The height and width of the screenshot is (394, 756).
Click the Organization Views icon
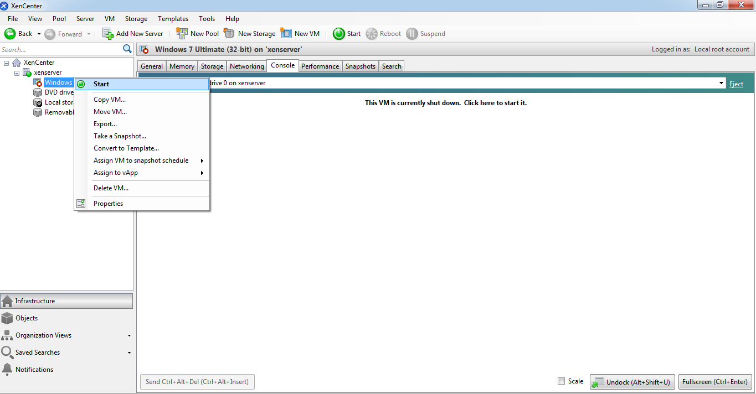(7, 335)
